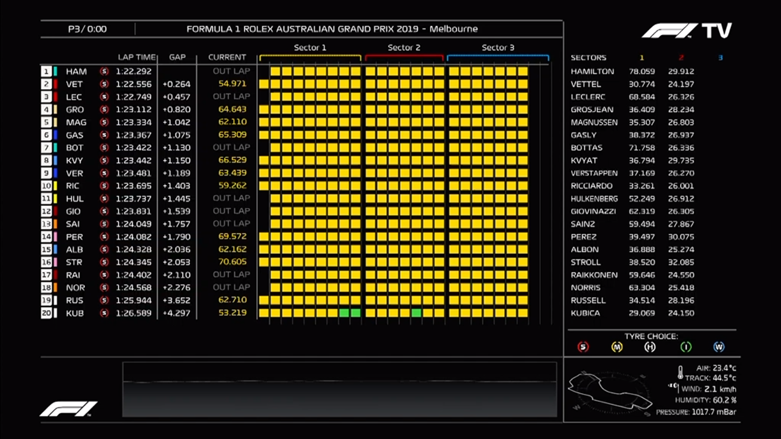Click the PRESSURE value 1017.7 mBar
The width and height of the screenshot is (781, 439).
[x=714, y=412]
